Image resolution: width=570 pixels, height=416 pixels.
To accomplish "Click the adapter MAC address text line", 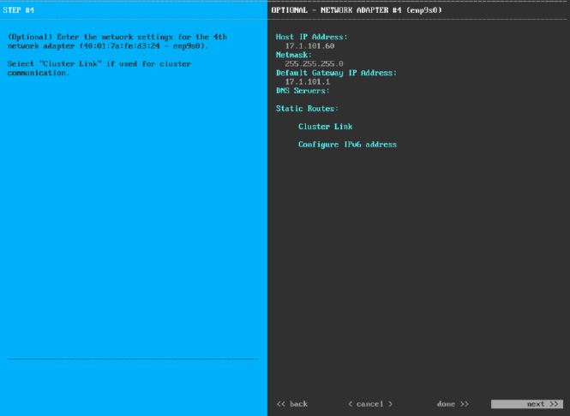I will [x=107, y=48].
